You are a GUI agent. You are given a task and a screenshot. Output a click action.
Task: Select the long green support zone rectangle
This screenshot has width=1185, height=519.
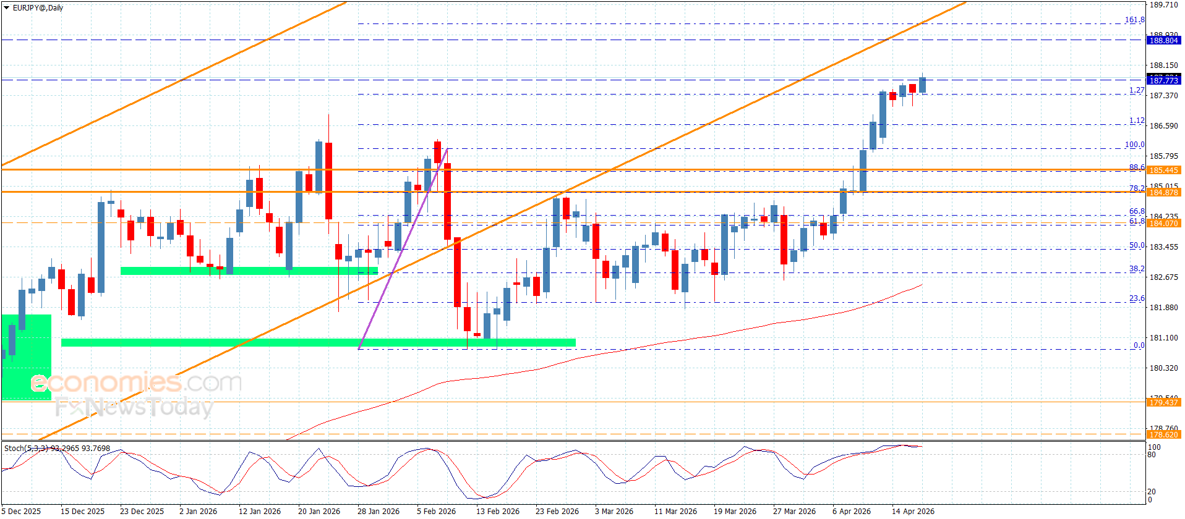pos(319,342)
